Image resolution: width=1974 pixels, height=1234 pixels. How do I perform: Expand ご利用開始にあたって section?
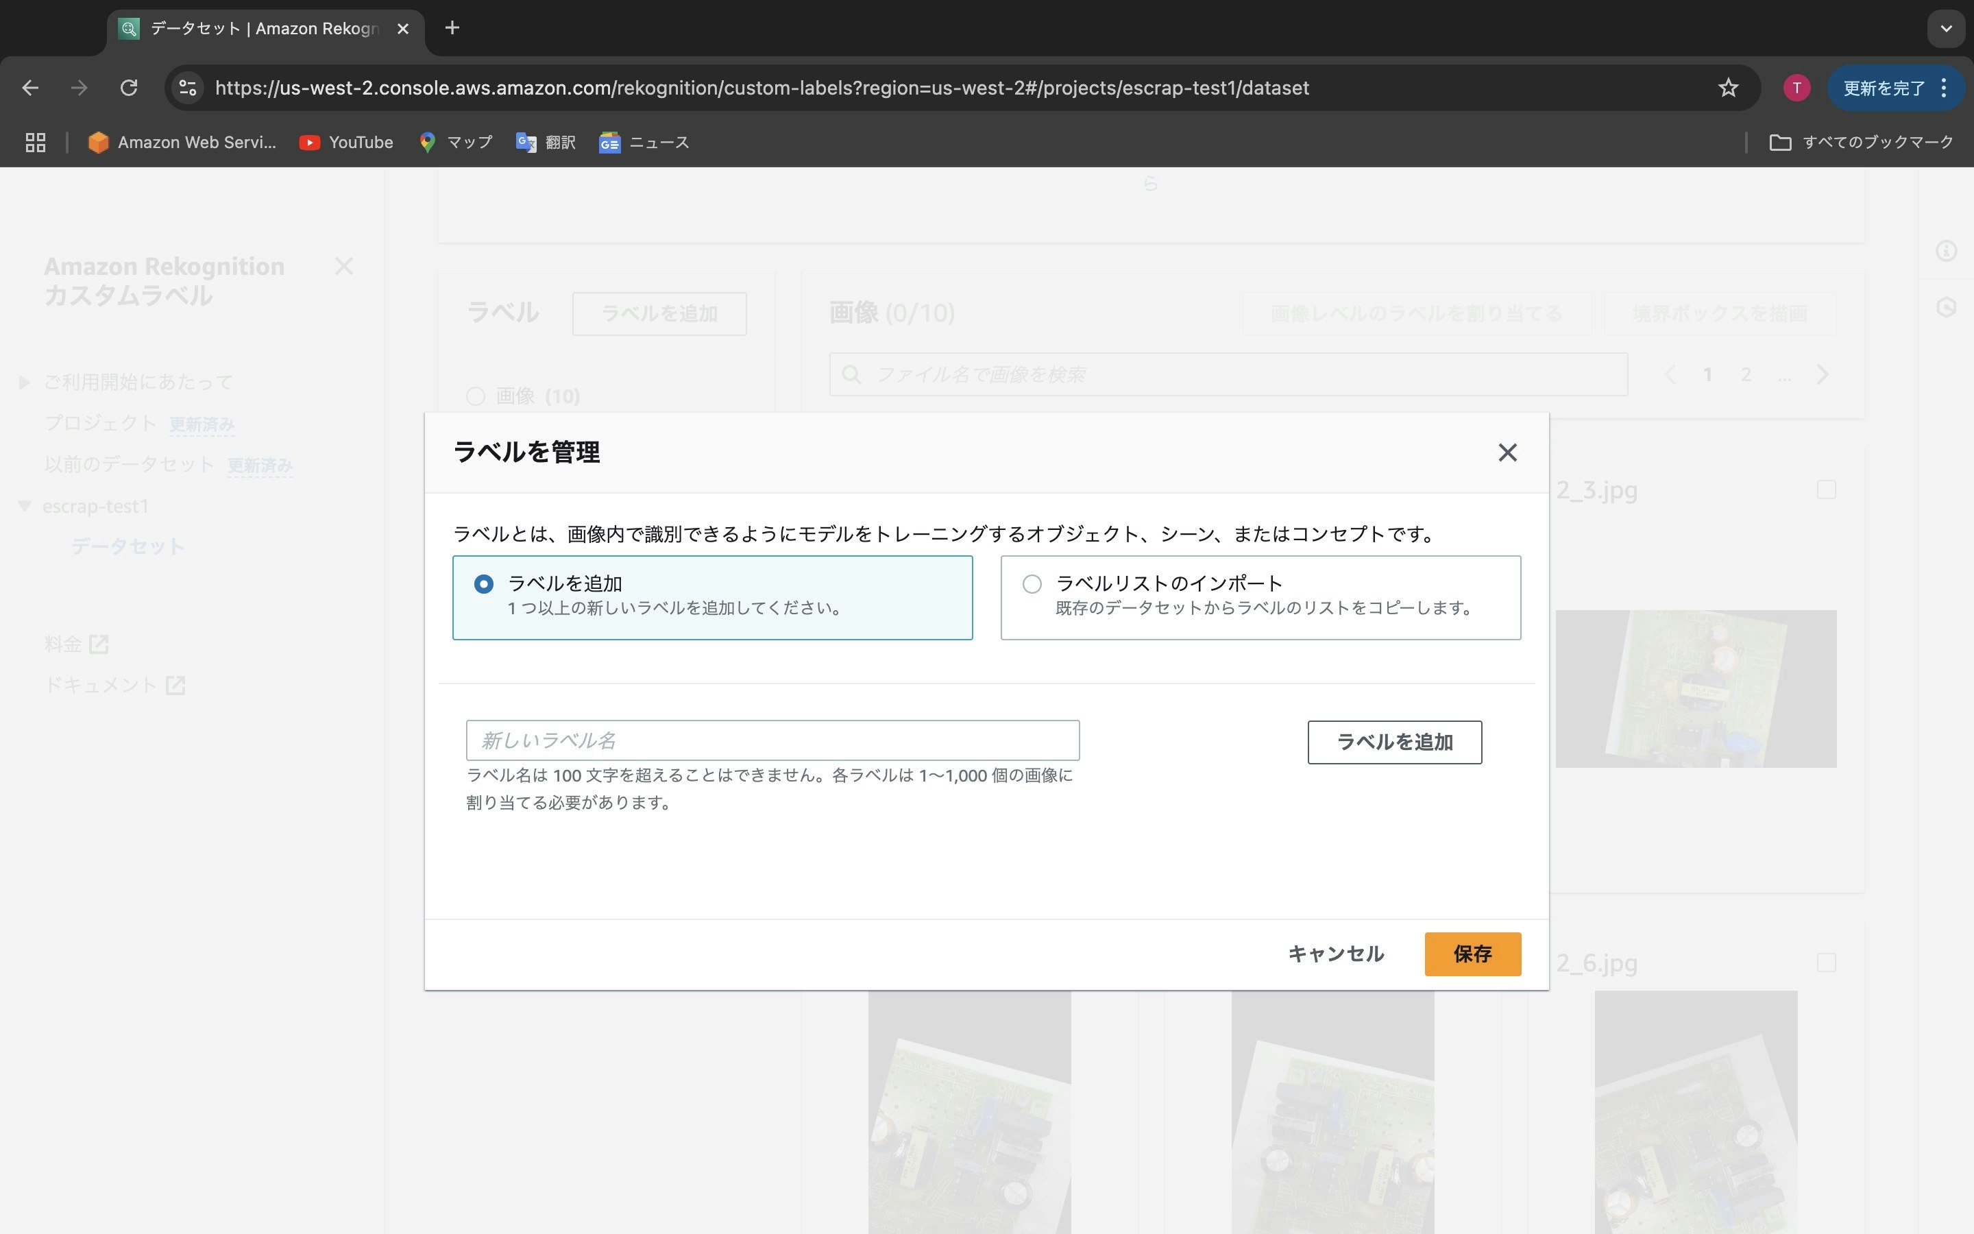25,381
